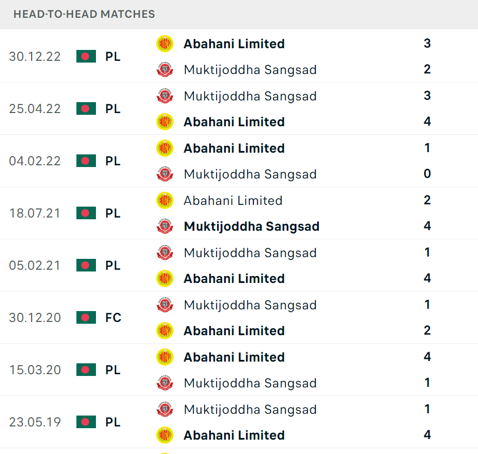Open Abahani Limited team from 30.12.22 match
This screenshot has height=454, width=478.
click(234, 44)
